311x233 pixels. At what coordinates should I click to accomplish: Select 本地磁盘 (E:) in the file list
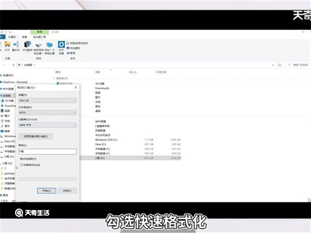click(103, 149)
